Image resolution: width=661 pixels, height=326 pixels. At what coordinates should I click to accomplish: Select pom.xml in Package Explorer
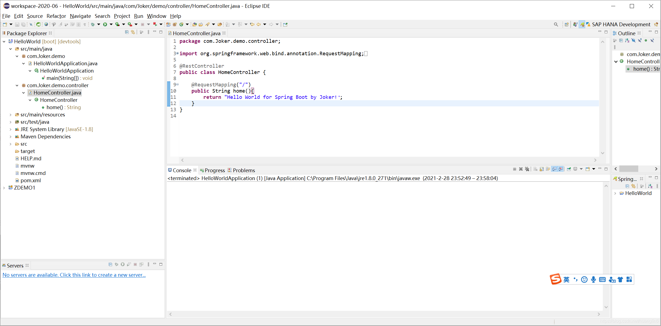[31, 181]
